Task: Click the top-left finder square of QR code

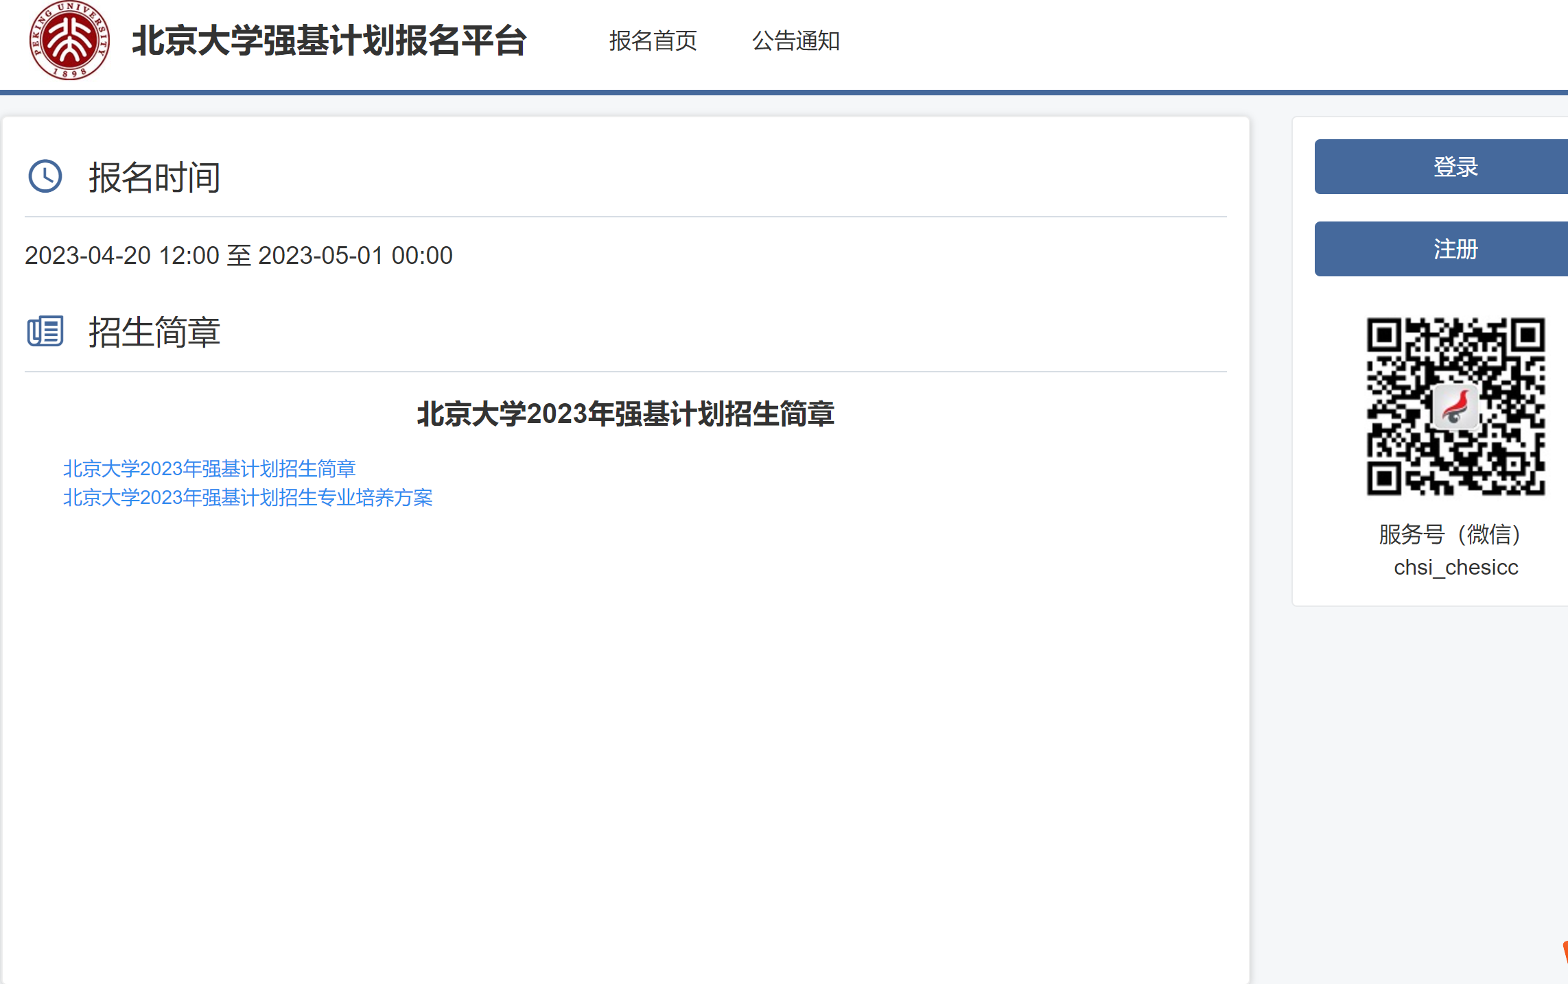Action: click(x=1383, y=335)
